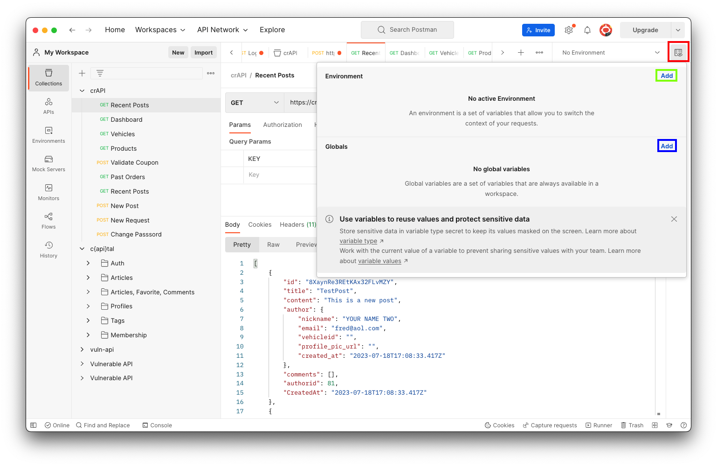This screenshot has width=717, height=466.
Task: Click Add next to Environment
Action: click(667, 76)
